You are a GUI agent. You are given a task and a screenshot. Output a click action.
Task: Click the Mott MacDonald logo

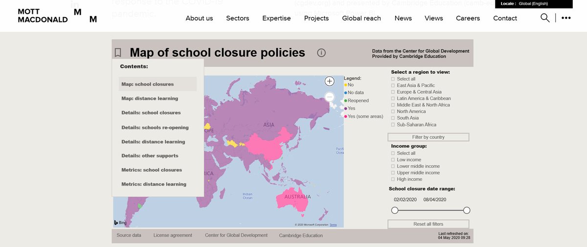[57, 16]
